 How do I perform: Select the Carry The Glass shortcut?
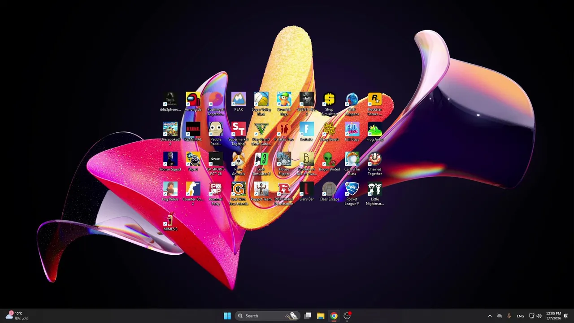coord(352,164)
